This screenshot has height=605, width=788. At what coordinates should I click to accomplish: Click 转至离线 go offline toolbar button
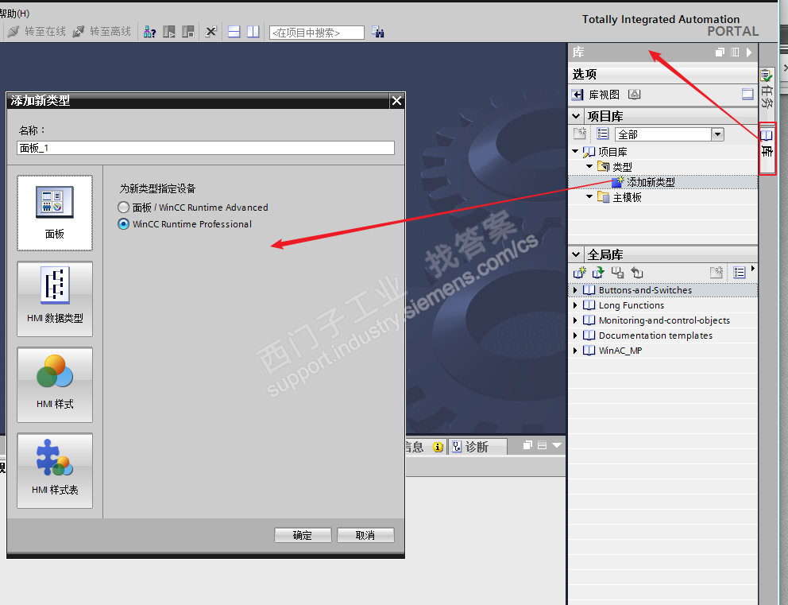coord(102,32)
